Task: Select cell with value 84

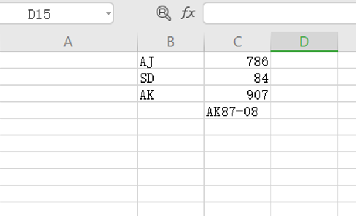Action: (x=237, y=77)
